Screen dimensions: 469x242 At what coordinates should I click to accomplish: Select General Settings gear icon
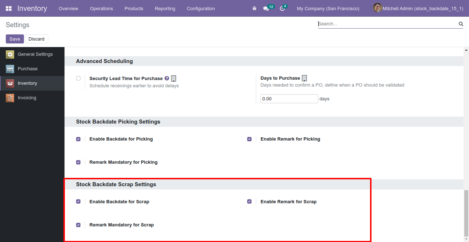click(x=10, y=54)
